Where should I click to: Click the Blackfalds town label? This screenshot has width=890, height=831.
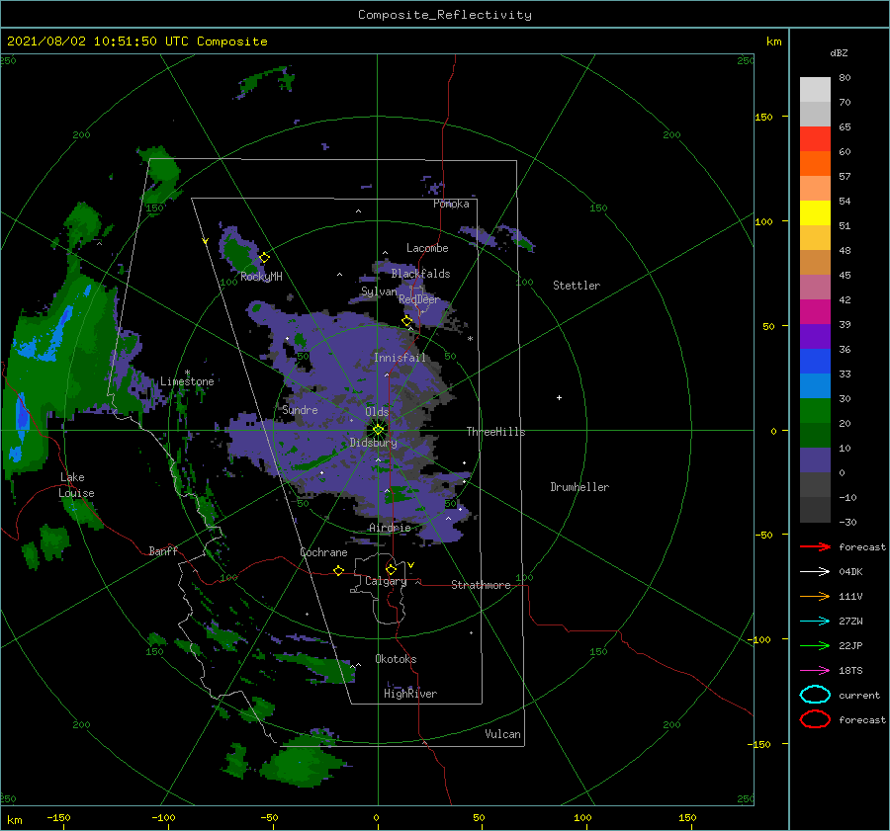(x=420, y=274)
